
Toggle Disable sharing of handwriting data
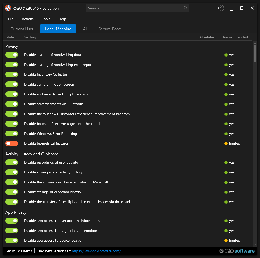tap(12, 55)
